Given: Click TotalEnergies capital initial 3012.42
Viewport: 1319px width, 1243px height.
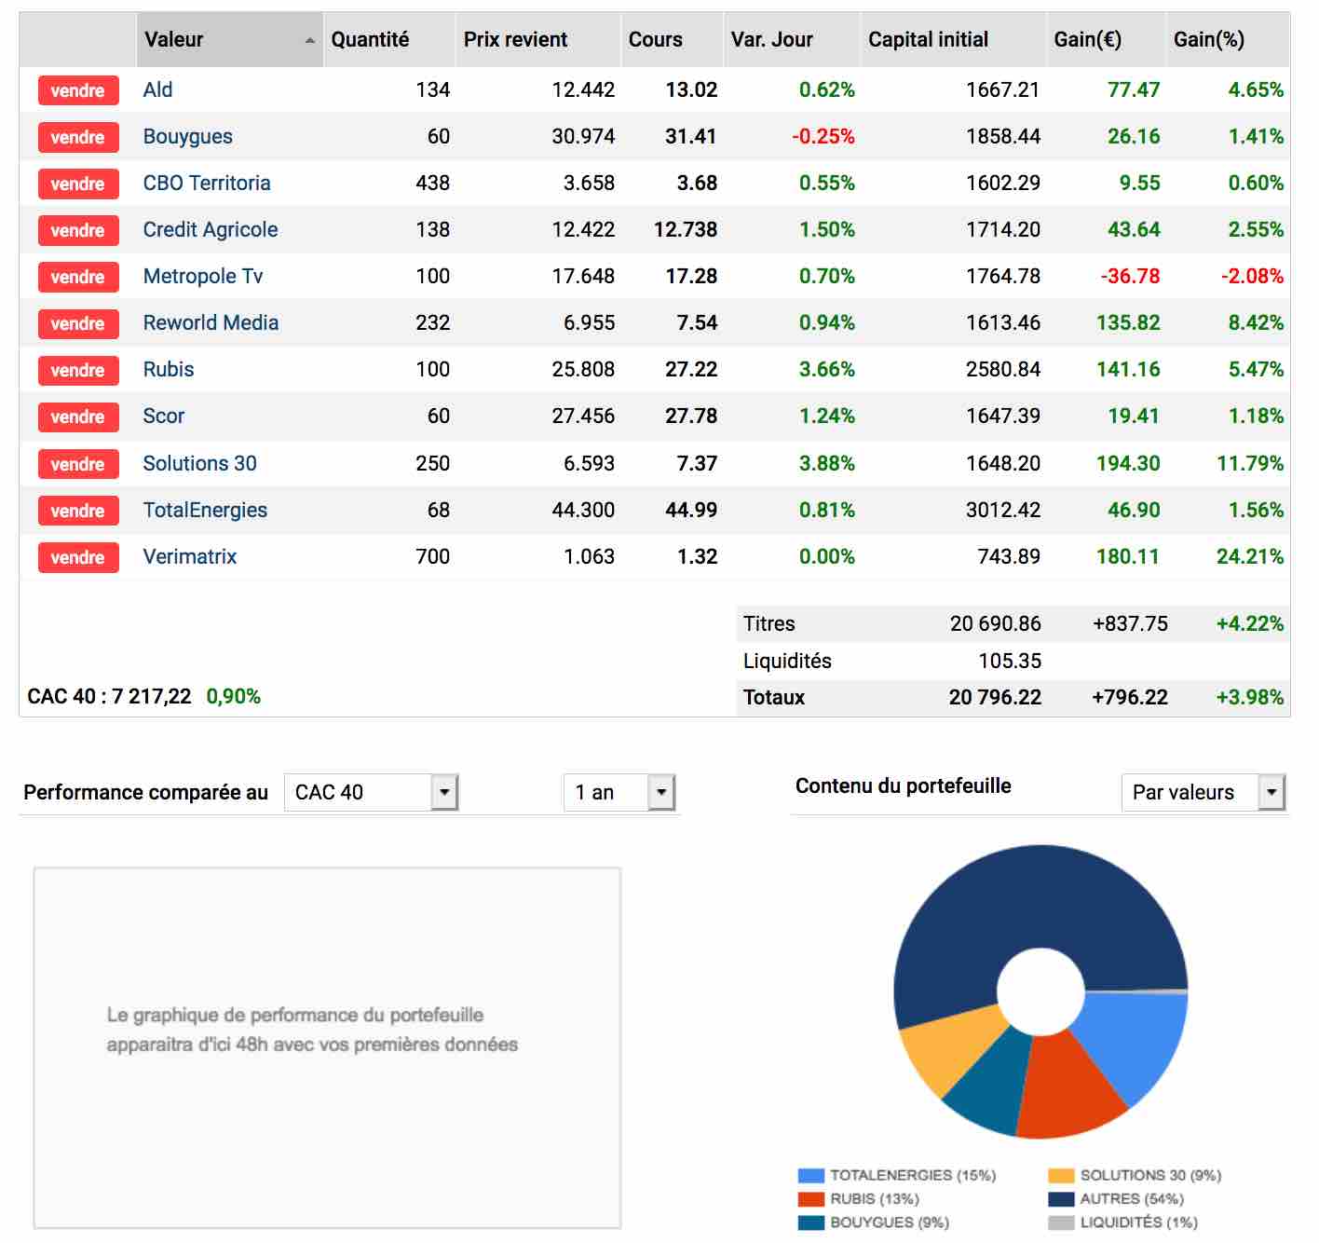Looking at the screenshot, I should (x=1003, y=510).
